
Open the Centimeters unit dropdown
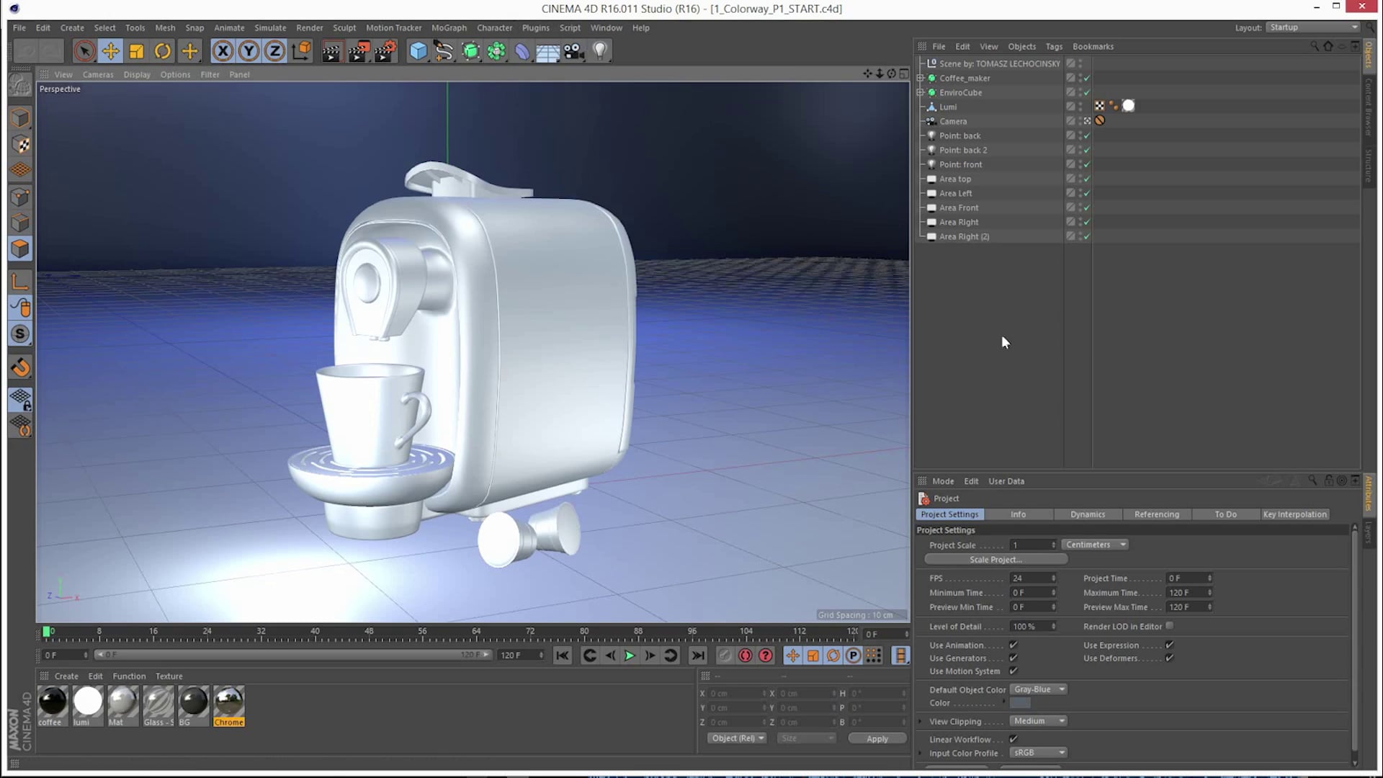[1095, 545]
